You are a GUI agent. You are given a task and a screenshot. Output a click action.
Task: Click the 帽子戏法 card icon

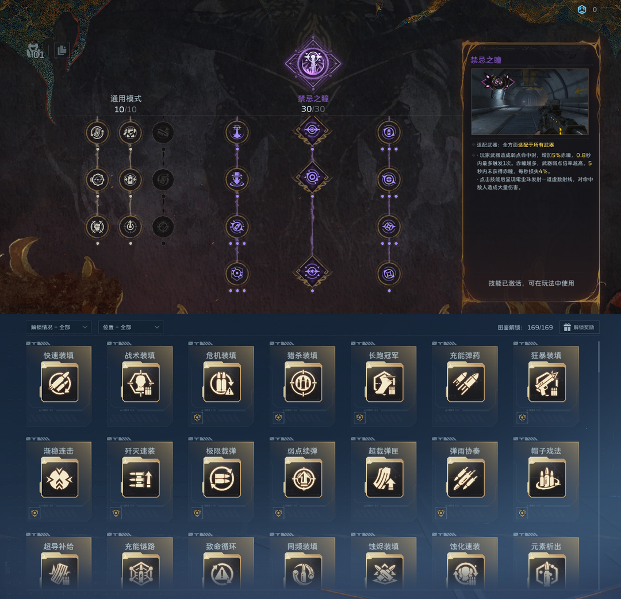point(547,478)
